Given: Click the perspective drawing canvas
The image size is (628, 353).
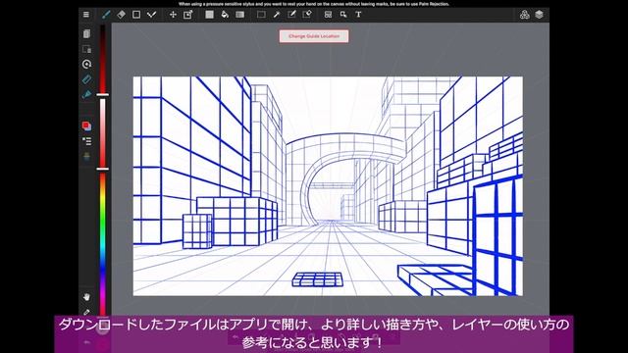Looking at the screenshot, I should coord(328,186).
